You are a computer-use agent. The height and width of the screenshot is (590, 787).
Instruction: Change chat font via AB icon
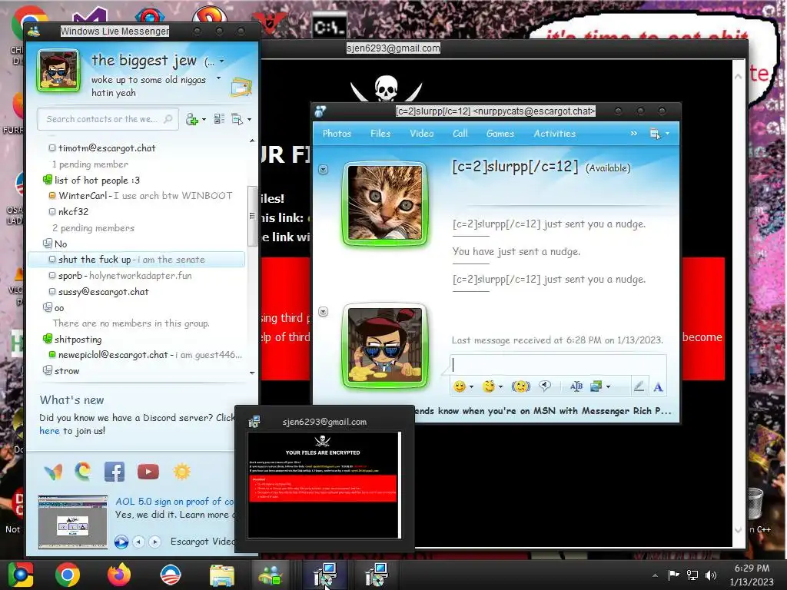[x=576, y=386]
